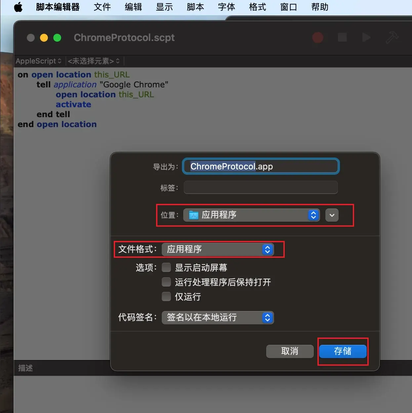Image resolution: width=412 pixels, height=413 pixels.
Task: Enable 仅运行 checkbox
Action: pos(166,297)
